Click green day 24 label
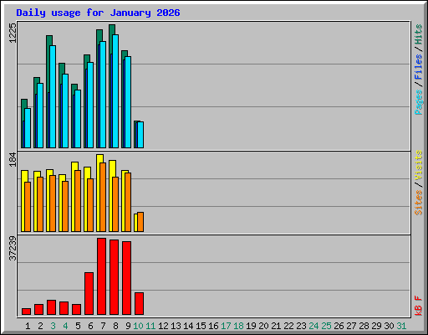Viewport: 428px width, 335px height. (x=313, y=326)
